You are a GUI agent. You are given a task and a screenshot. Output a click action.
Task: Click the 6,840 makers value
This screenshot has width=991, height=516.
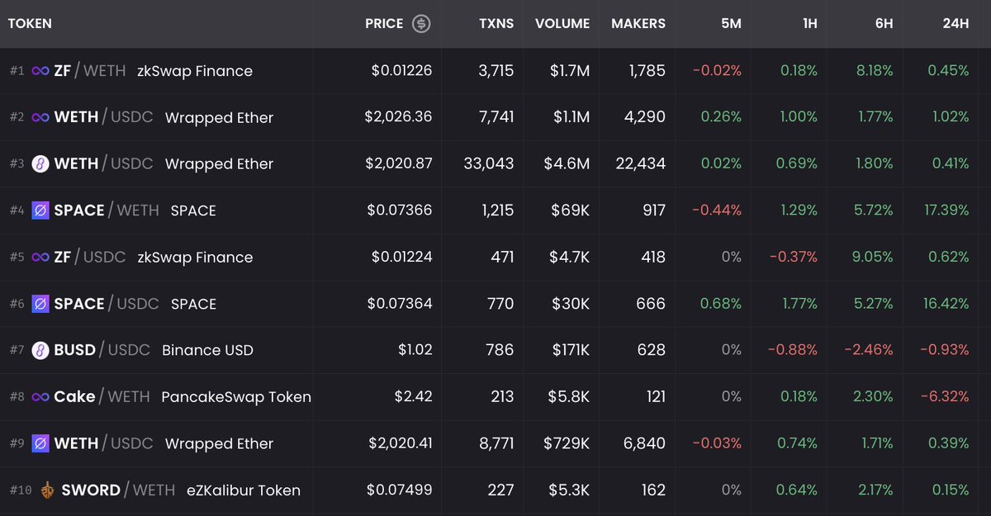click(x=646, y=443)
